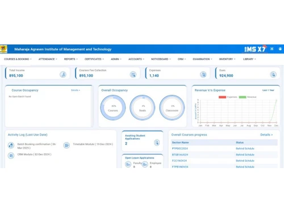Open section FCC1NOV24
Viewport: 284px width, 213px height.
pyautogui.click(x=179, y=161)
